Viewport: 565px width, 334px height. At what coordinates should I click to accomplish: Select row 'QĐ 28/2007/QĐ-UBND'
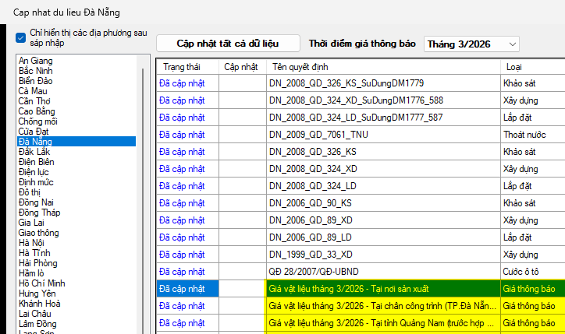(x=382, y=271)
